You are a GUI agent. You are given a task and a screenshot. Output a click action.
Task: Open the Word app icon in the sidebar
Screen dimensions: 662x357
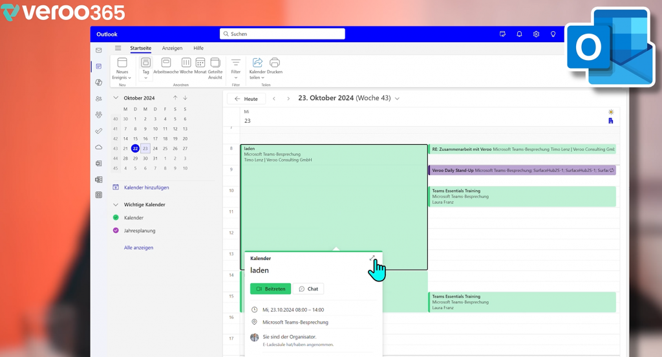point(98,163)
